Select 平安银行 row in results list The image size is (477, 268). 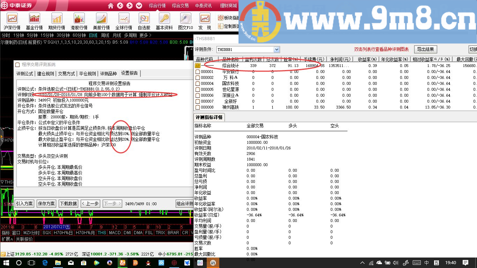335,72
